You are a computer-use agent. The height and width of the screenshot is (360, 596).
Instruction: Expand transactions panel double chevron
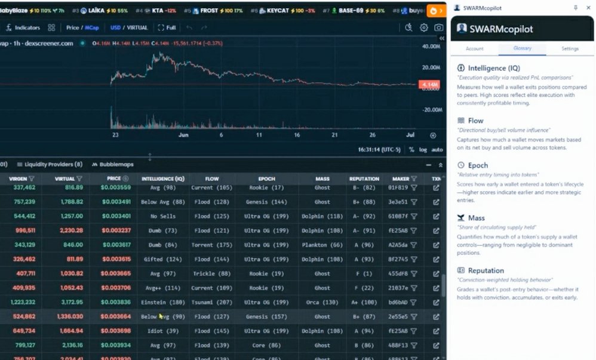[441, 165]
